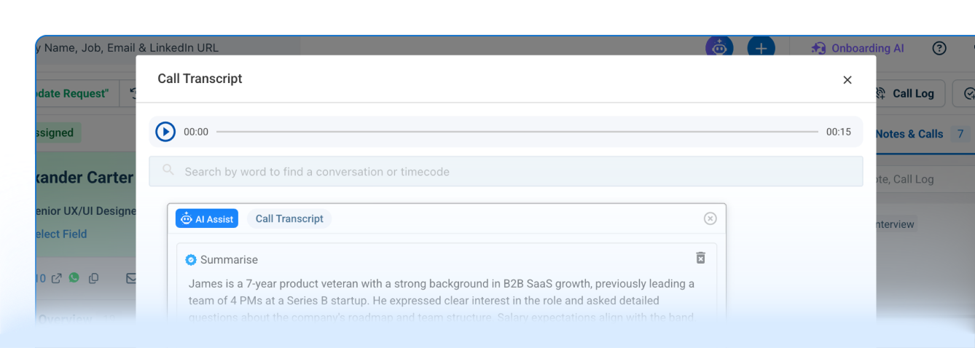Dismiss the AI Assist panel circled X

tap(710, 218)
